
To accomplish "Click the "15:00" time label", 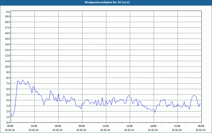I will pos(129,126).
